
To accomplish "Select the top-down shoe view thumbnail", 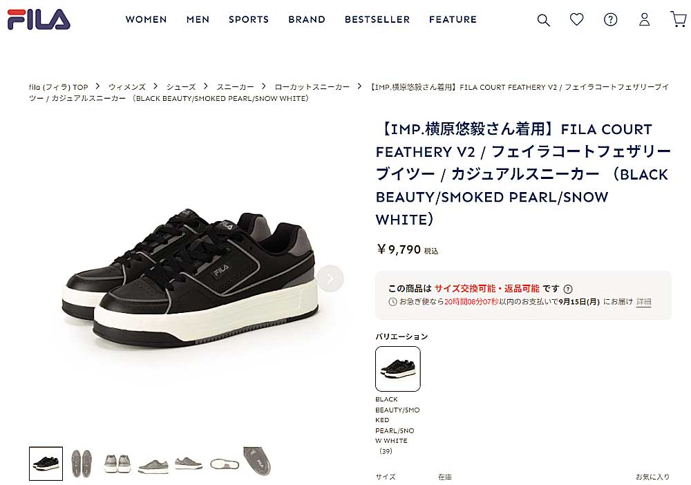I will pyautogui.click(x=225, y=464).
